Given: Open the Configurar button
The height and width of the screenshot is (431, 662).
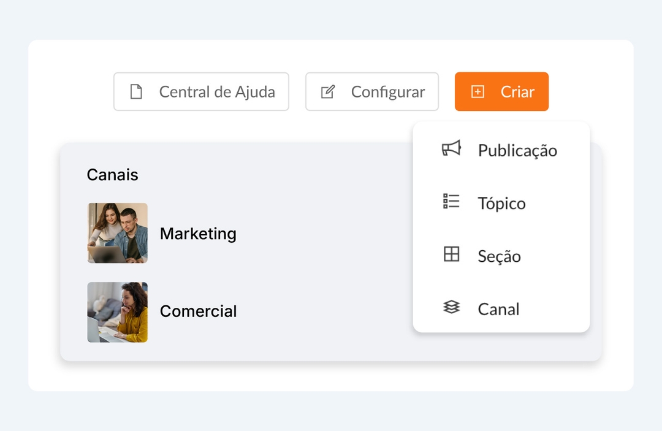Looking at the screenshot, I should [x=372, y=91].
